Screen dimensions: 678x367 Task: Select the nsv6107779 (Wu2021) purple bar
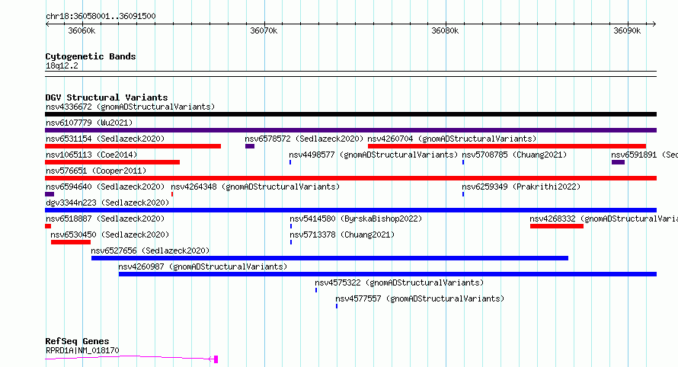pos(350,130)
